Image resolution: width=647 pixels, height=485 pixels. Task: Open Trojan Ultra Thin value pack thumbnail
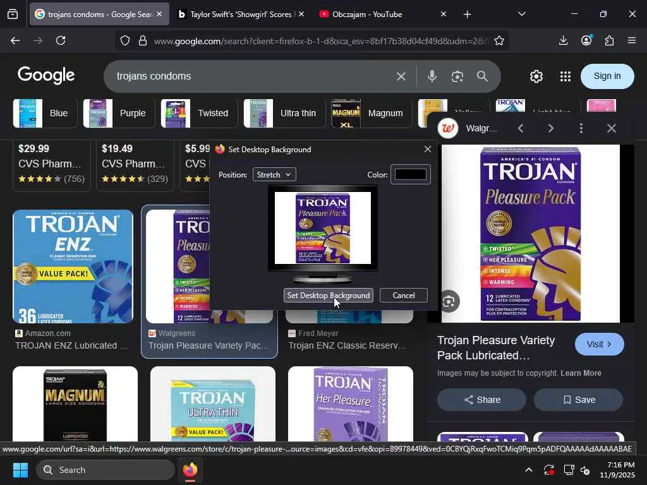(213, 404)
